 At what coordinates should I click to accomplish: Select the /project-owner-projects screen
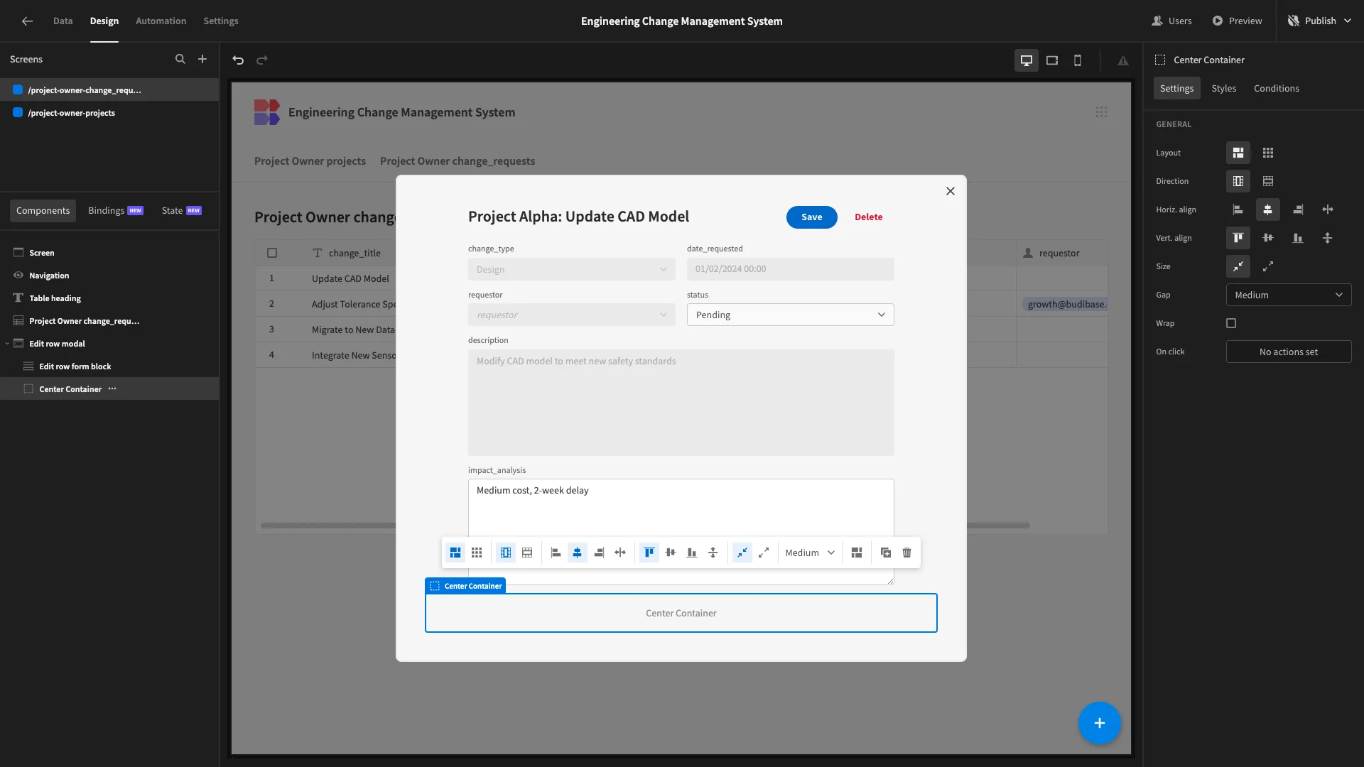pyautogui.click(x=109, y=113)
